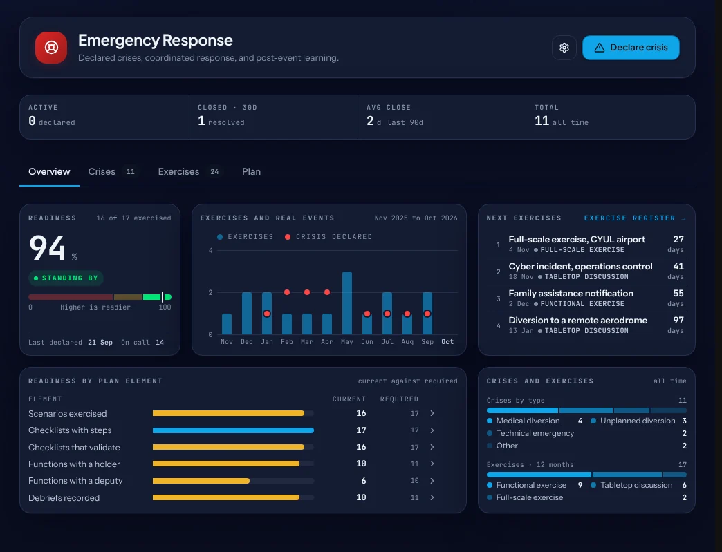
Task: Click the 16 of 17 exercised label
Action: (x=133, y=218)
